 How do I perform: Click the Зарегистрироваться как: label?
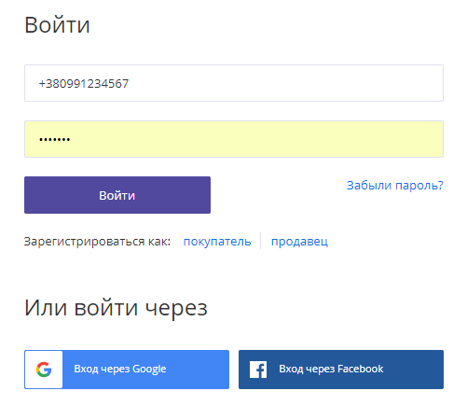97,242
